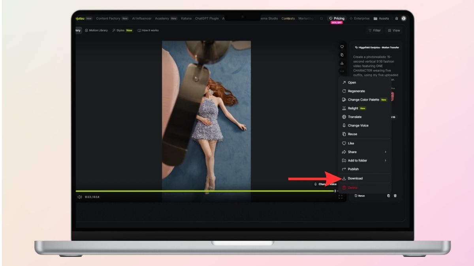The width and height of the screenshot is (474, 266).
Task: Open the View options dropdown
Action: [x=394, y=30]
